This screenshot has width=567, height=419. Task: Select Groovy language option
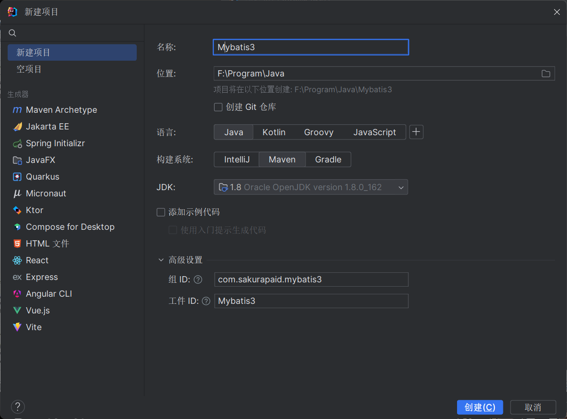(318, 132)
